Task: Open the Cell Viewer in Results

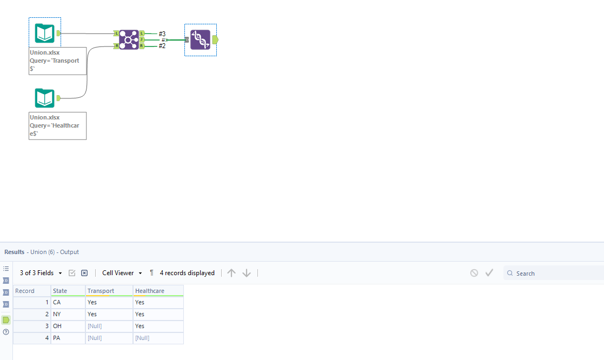Action: pyautogui.click(x=117, y=273)
